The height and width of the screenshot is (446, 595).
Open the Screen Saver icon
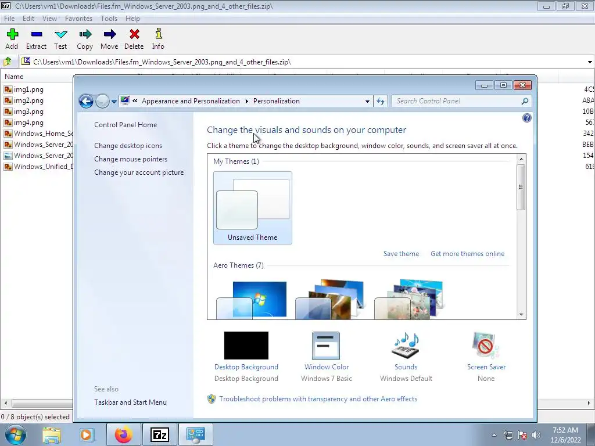point(486,346)
